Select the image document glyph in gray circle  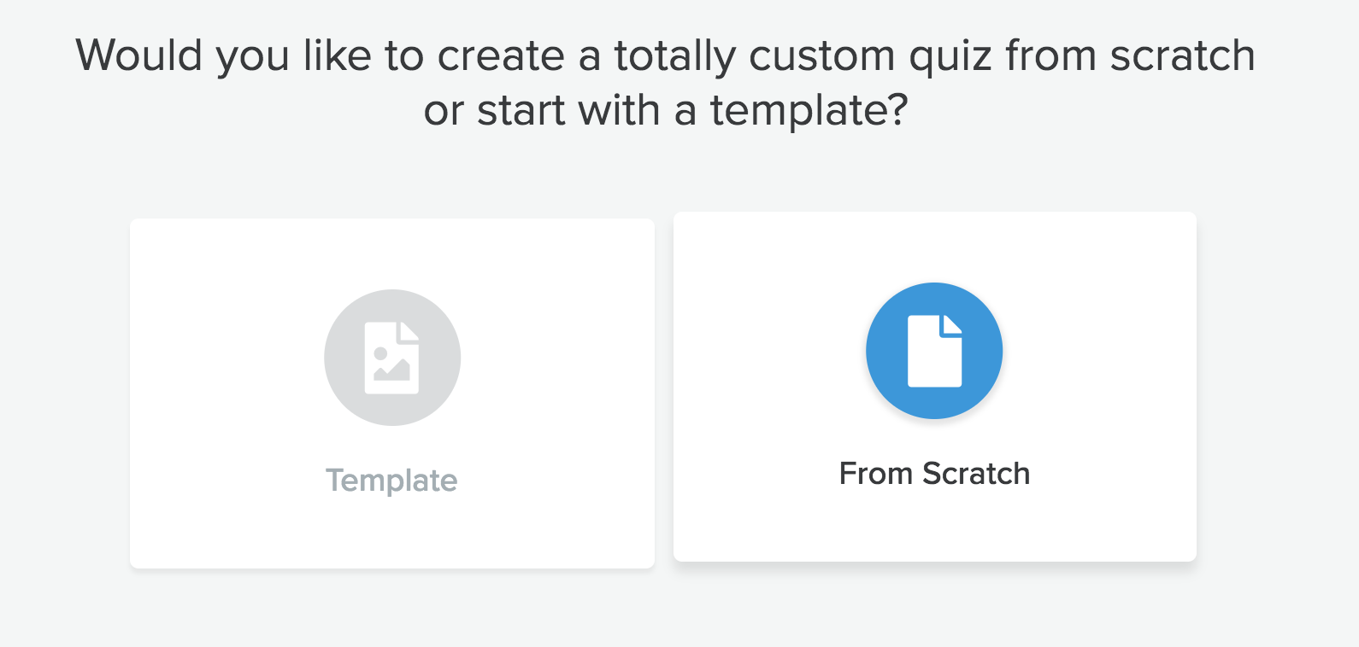tap(392, 358)
